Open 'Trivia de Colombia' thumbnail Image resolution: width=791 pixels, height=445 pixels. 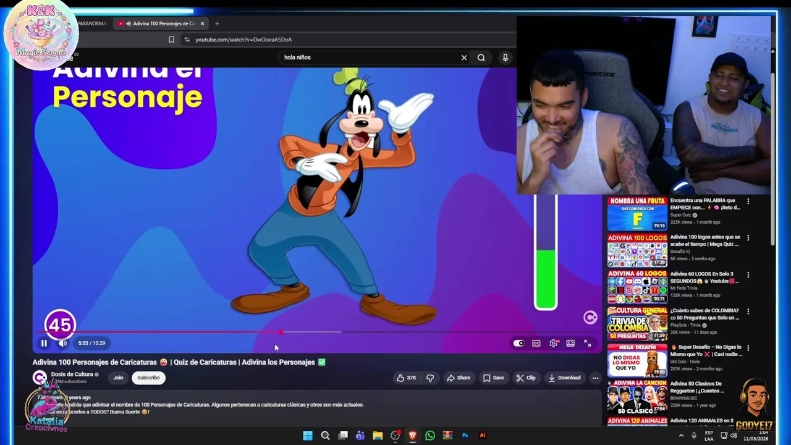click(x=637, y=324)
